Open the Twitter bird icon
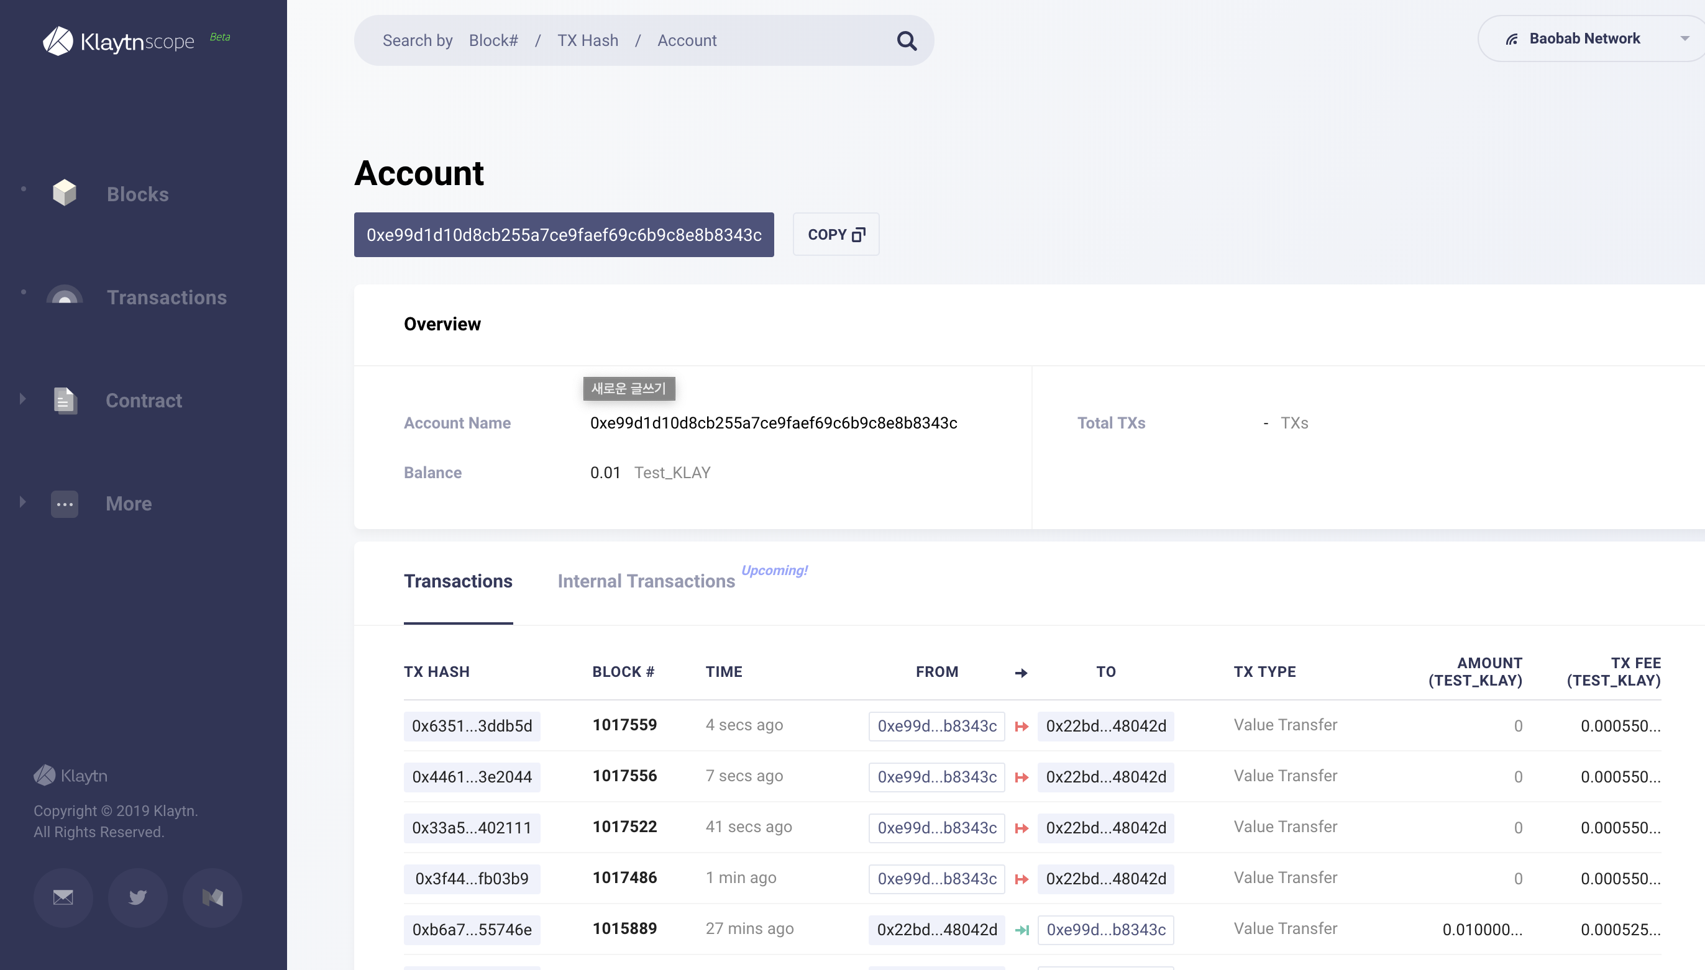This screenshot has height=970, width=1705. tap(138, 897)
